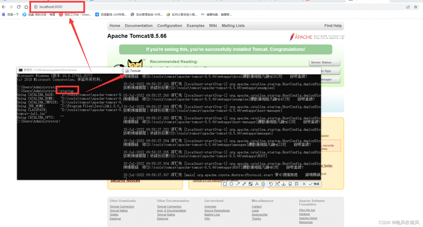Open the Legal link
423x227 pixels.
point(255,211)
